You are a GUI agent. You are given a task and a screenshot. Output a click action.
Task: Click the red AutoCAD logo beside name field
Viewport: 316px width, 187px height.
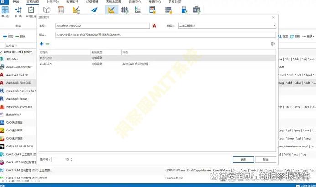point(155,26)
